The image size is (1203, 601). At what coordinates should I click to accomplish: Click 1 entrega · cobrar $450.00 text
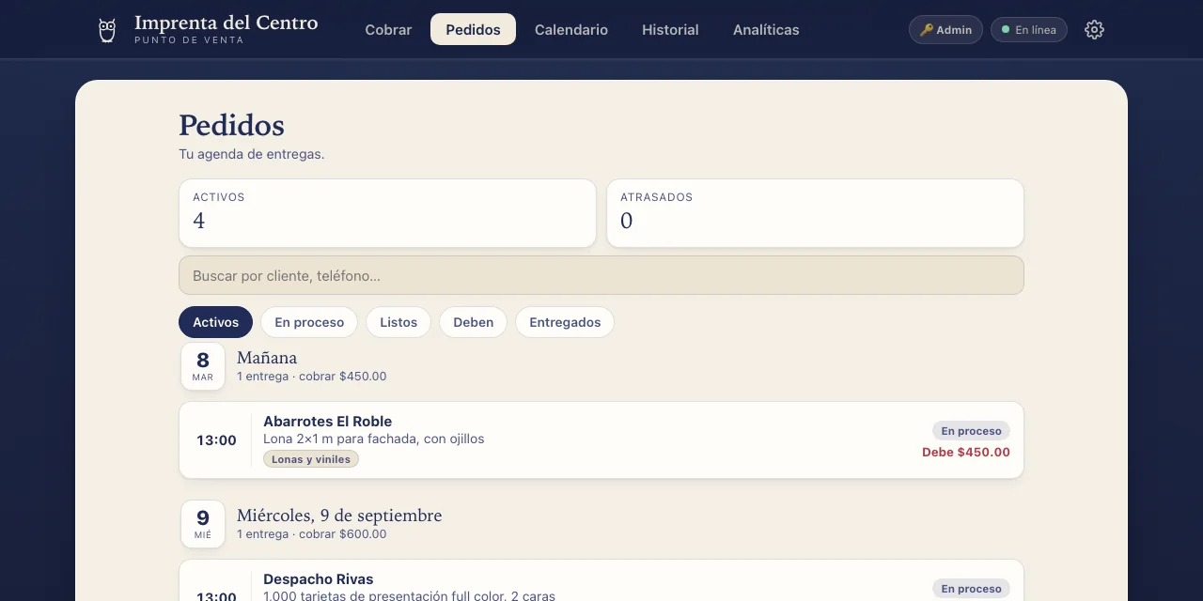click(312, 377)
